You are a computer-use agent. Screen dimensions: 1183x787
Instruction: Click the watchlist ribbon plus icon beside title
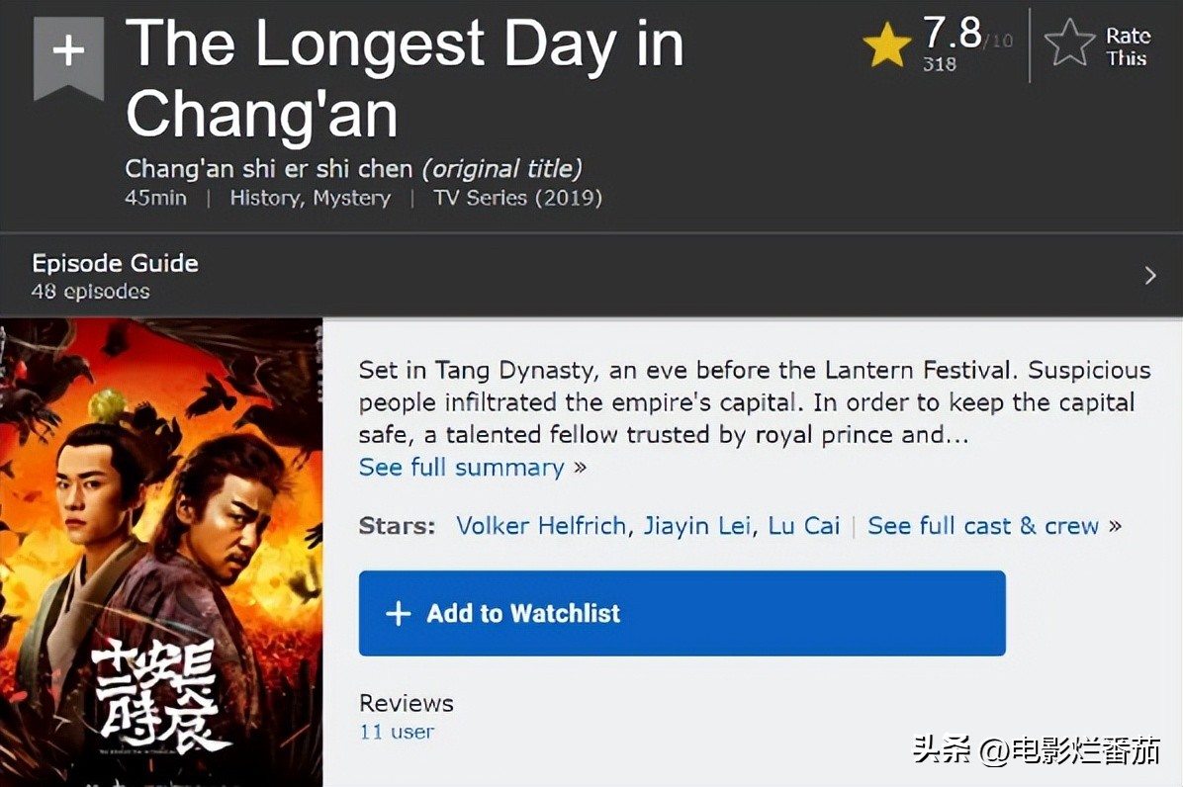68,51
